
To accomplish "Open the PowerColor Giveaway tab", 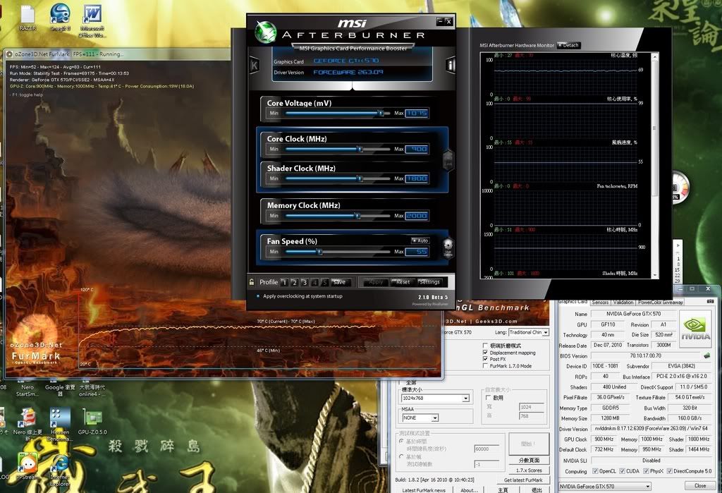I will [x=660, y=303].
